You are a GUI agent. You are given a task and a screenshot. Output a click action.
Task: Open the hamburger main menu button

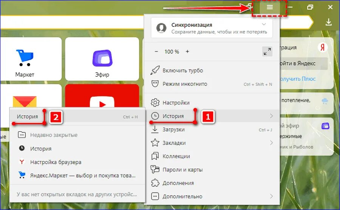[x=269, y=7]
